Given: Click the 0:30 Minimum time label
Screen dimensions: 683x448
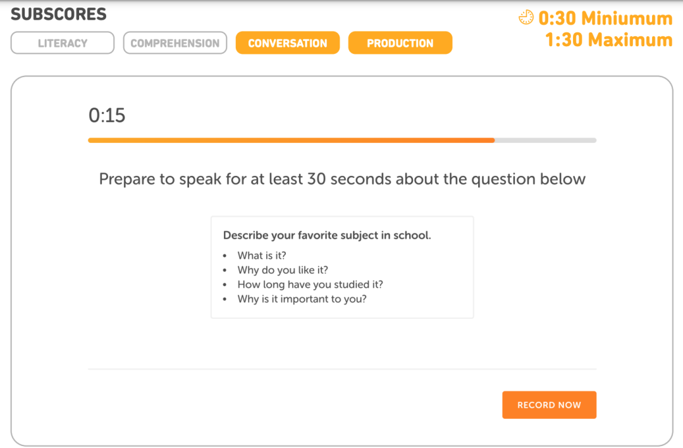Looking at the screenshot, I should (605, 18).
